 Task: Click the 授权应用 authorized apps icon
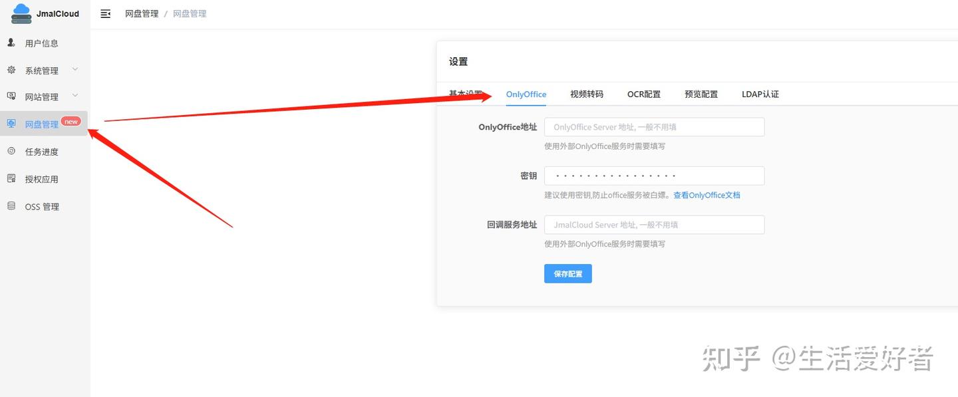(11, 178)
